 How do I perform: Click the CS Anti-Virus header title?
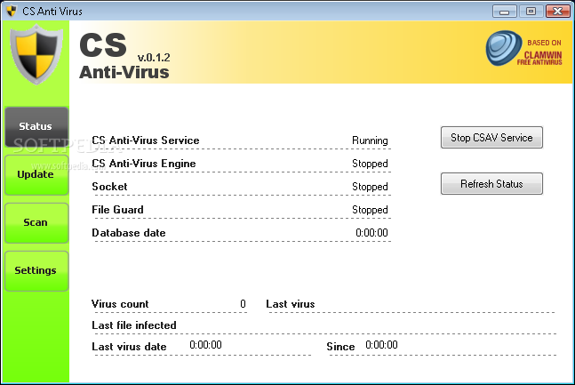pos(124,56)
